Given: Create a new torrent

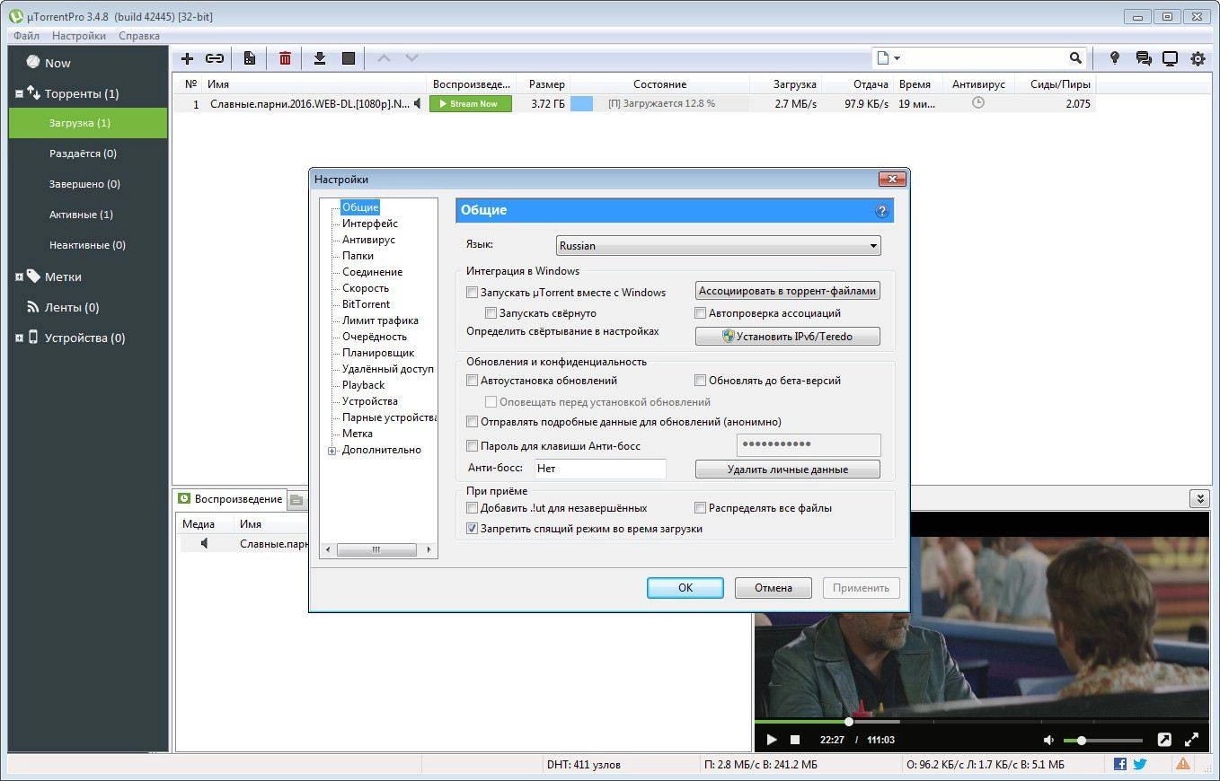Looking at the screenshot, I should pos(249,57).
